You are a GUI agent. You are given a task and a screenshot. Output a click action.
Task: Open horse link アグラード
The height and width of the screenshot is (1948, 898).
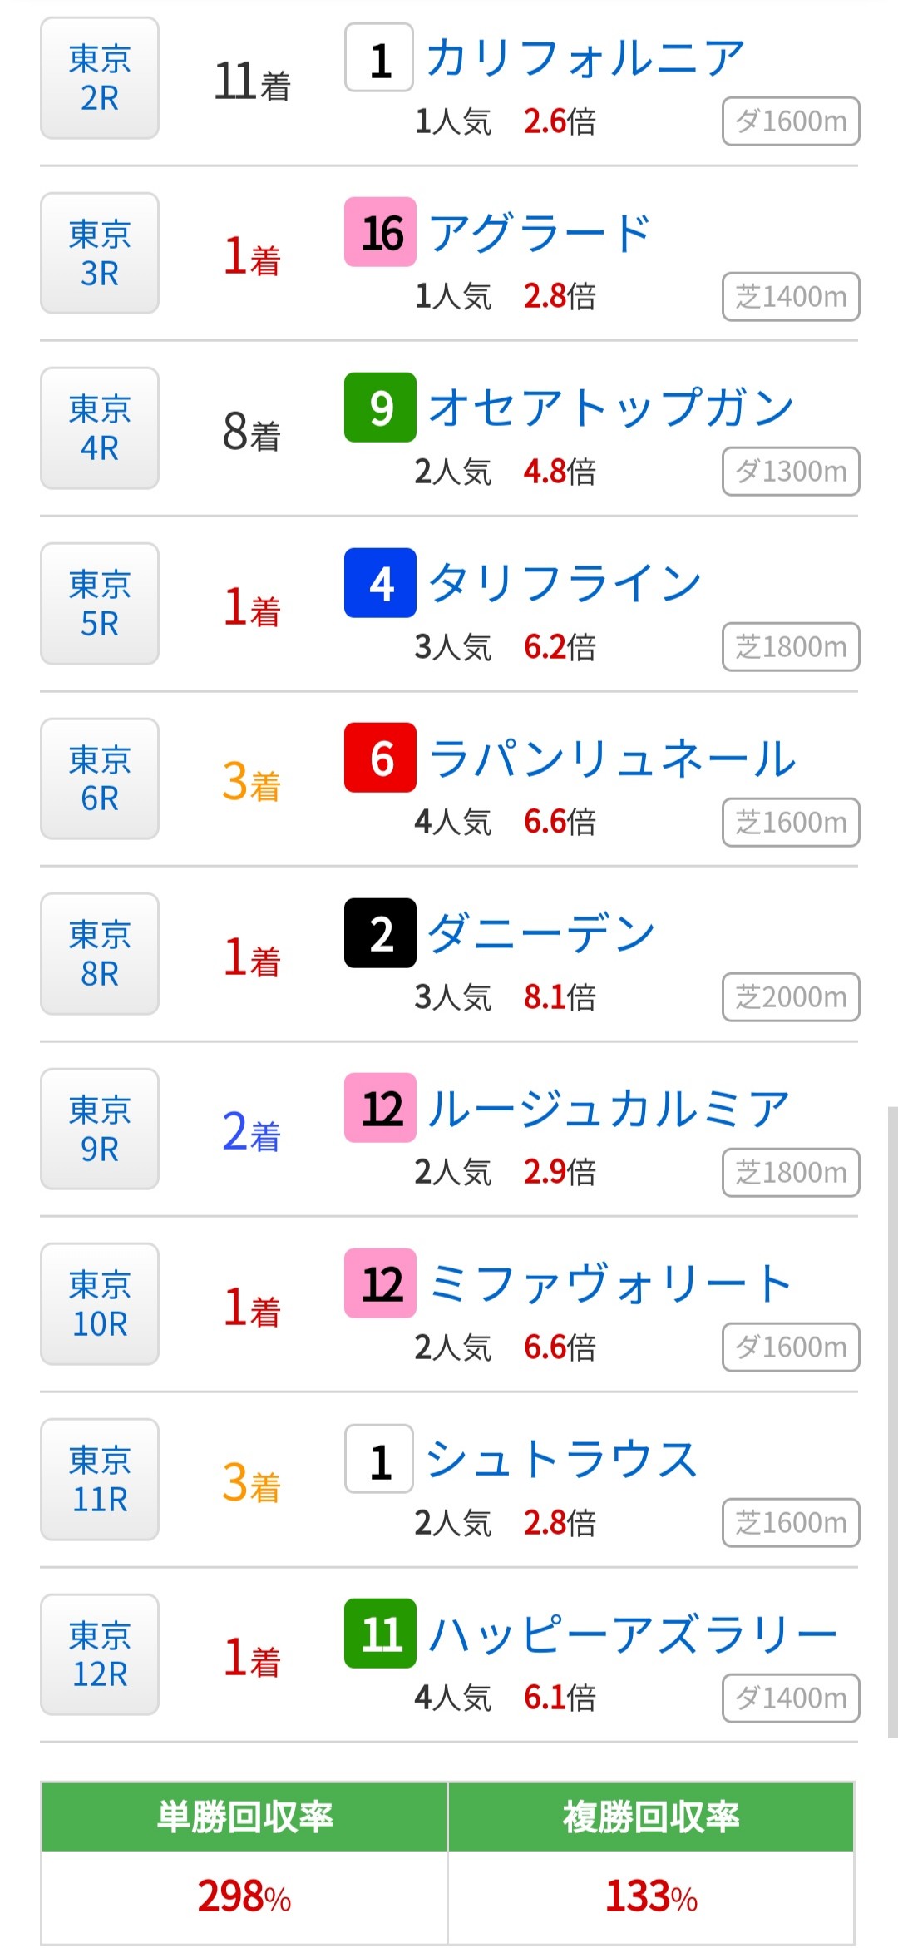pos(539,233)
